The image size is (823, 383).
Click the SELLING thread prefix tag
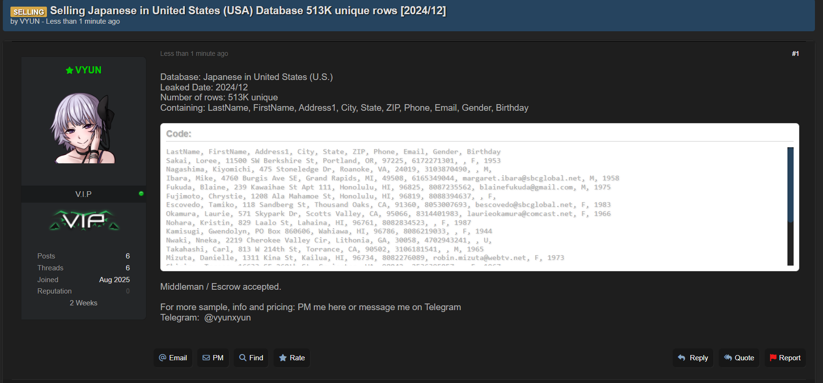pos(28,12)
